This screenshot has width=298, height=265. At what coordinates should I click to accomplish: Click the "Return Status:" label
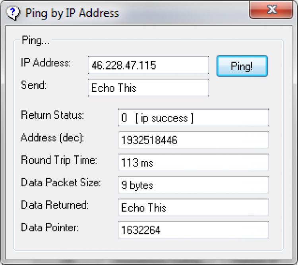(52, 116)
